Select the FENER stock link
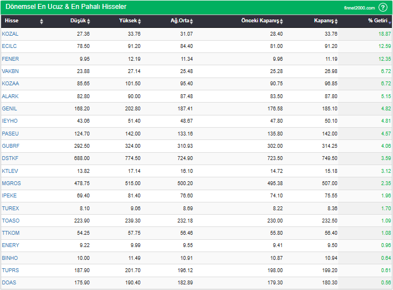Image resolution: width=393 pixels, height=290 pixels. (11, 59)
